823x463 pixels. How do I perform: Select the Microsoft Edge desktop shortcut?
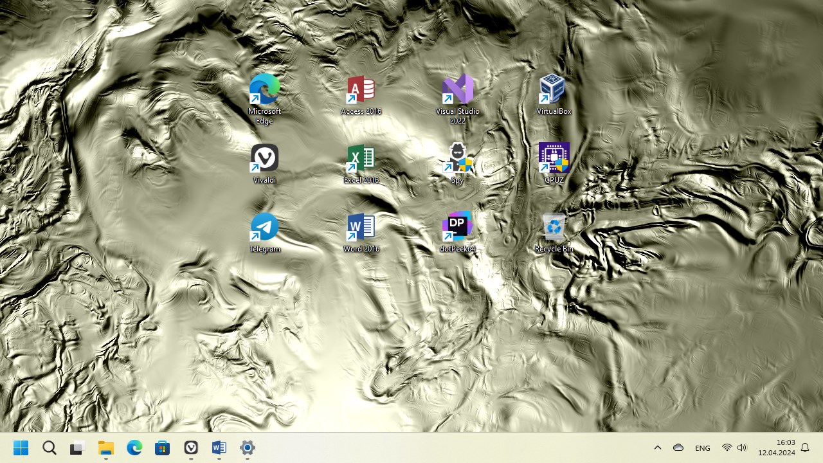click(264, 98)
